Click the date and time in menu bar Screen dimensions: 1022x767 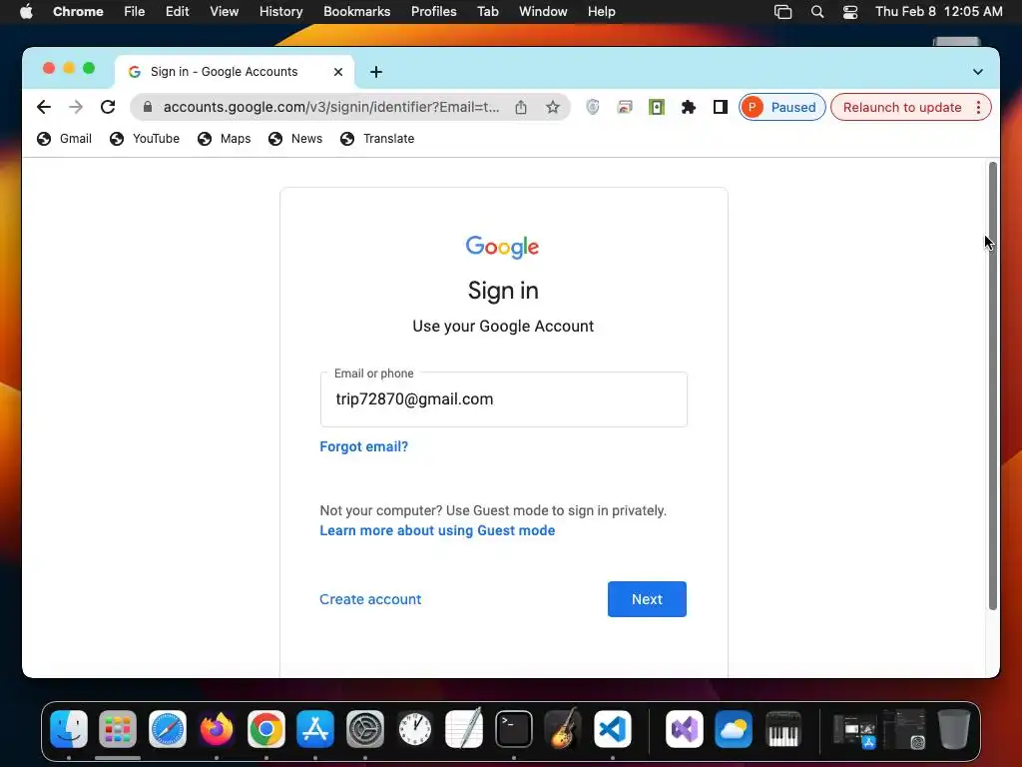pos(938,12)
